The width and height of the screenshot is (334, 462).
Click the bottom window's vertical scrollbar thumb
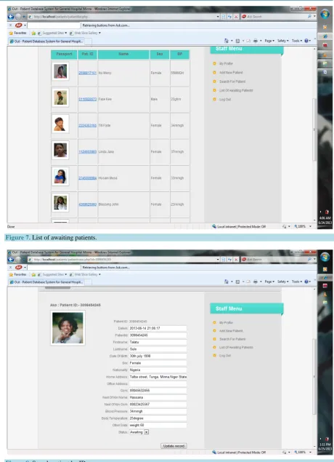coord(314,377)
